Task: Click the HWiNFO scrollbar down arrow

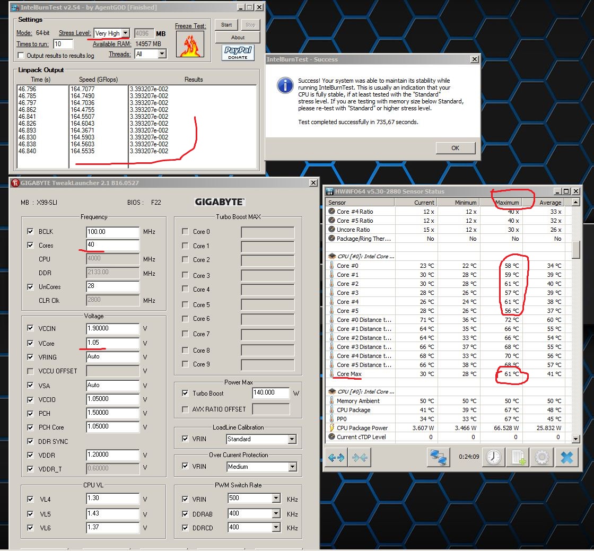Action: pos(576,439)
